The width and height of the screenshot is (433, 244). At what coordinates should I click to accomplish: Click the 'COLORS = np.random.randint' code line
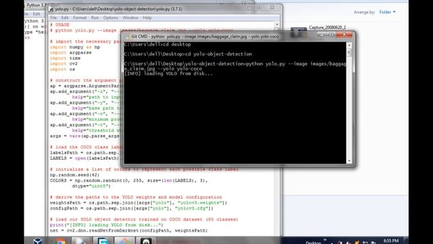[129, 180]
